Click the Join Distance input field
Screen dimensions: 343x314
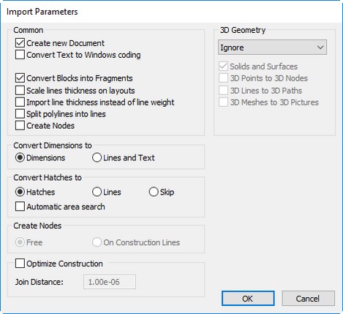click(x=110, y=282)
